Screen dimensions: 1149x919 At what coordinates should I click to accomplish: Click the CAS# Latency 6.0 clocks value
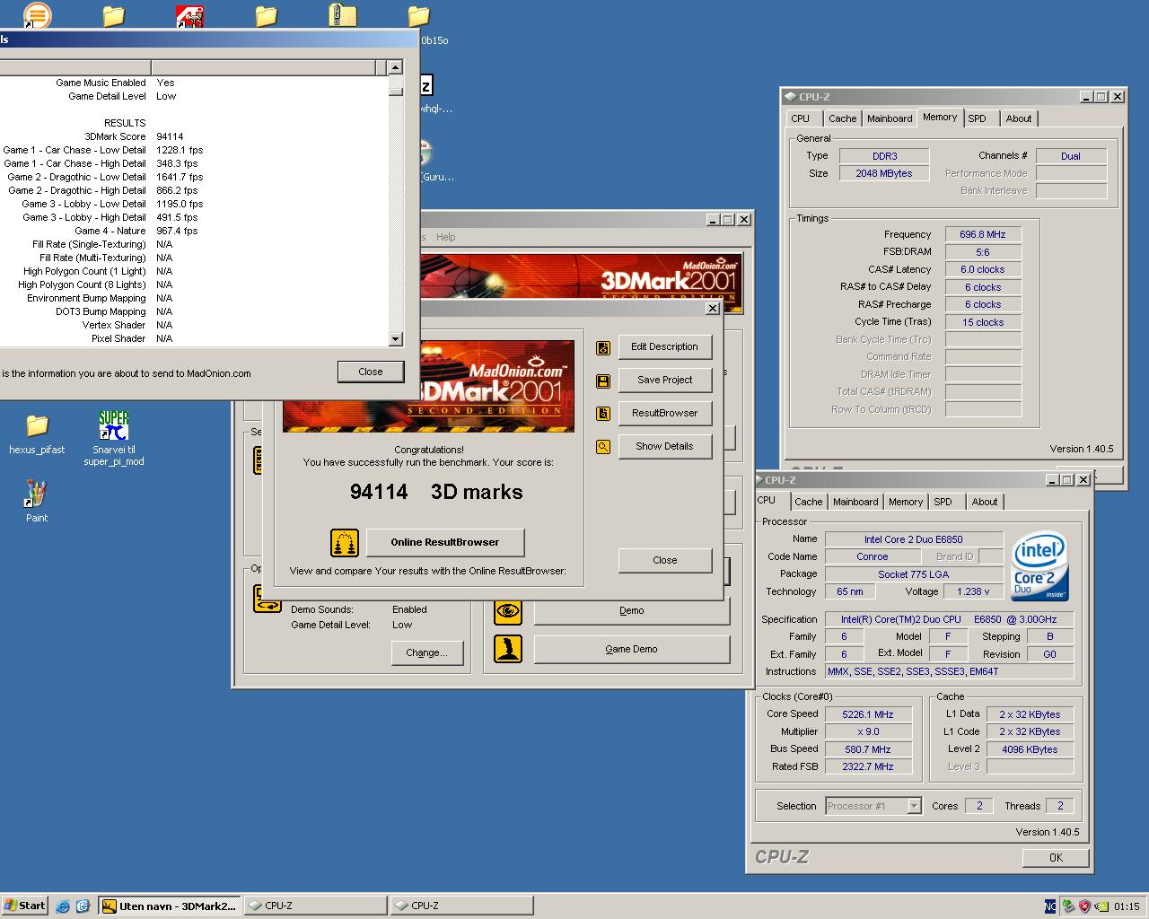click(x=982, y=270)
